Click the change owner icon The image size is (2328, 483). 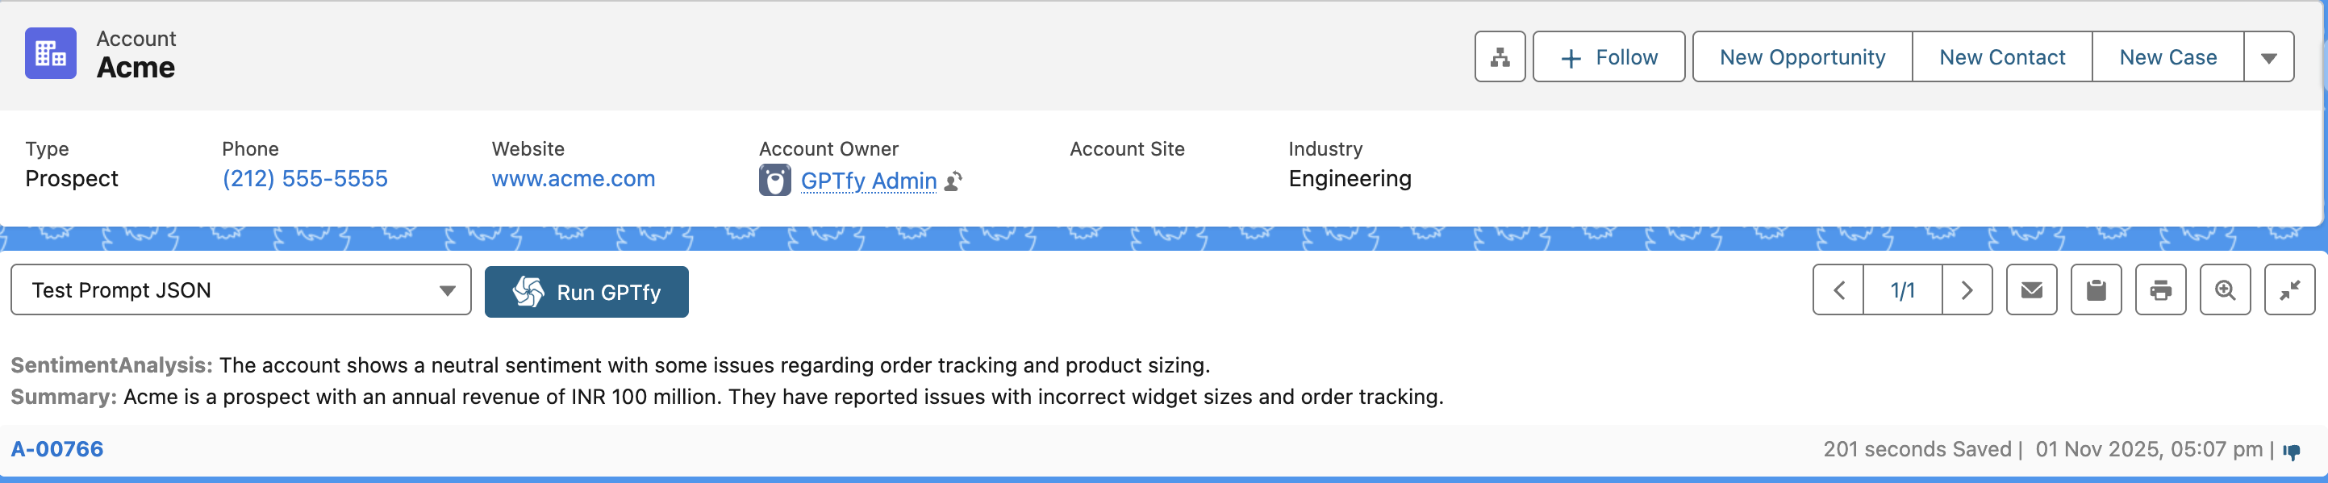[x=953, y=181]
